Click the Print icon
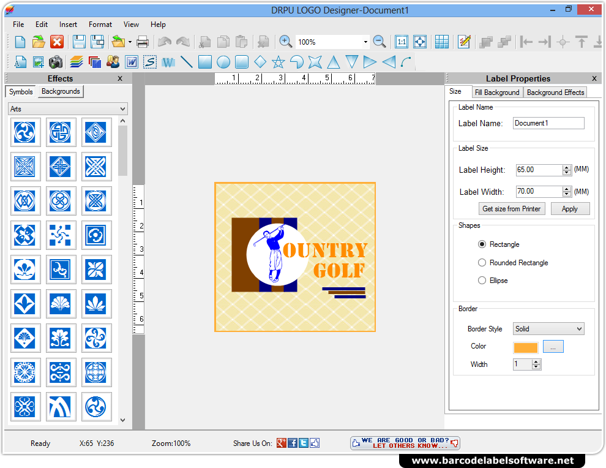The height and width of the screenshot is (468, 606). [142, 41]
